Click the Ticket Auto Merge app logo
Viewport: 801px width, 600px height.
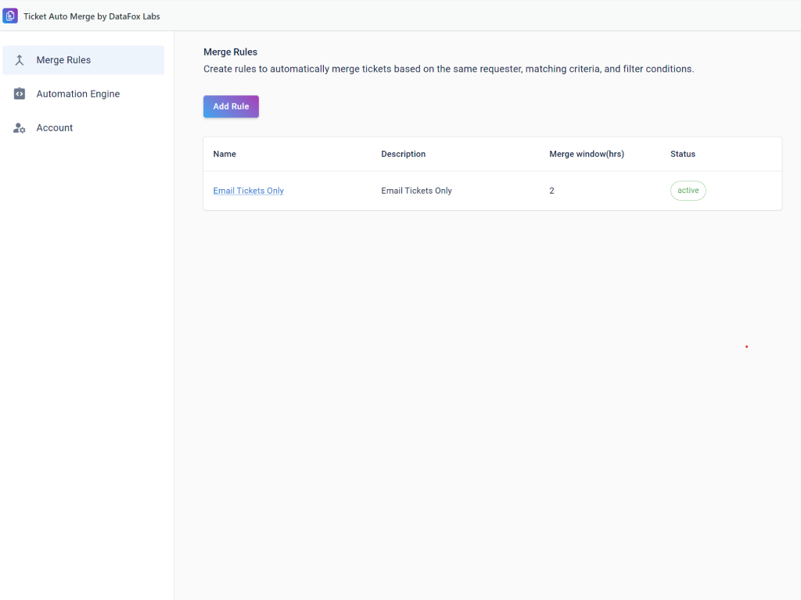10,16
